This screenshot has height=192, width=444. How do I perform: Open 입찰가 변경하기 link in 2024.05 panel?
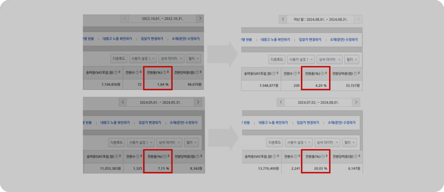click(x=150, y=123)
